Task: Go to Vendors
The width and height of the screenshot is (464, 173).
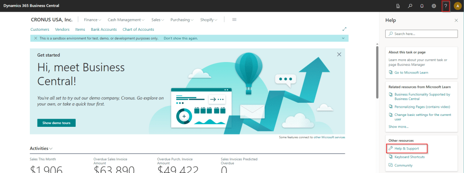Action: [x=62, y=29]
